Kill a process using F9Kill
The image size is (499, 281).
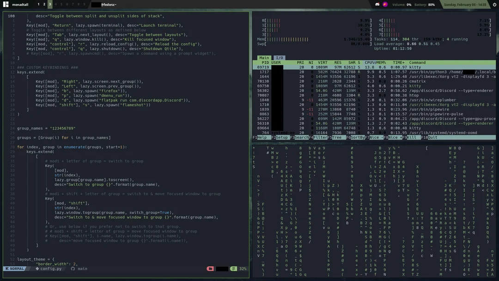410,137
